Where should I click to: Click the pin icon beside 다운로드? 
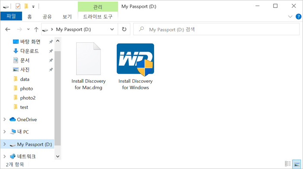51,51
